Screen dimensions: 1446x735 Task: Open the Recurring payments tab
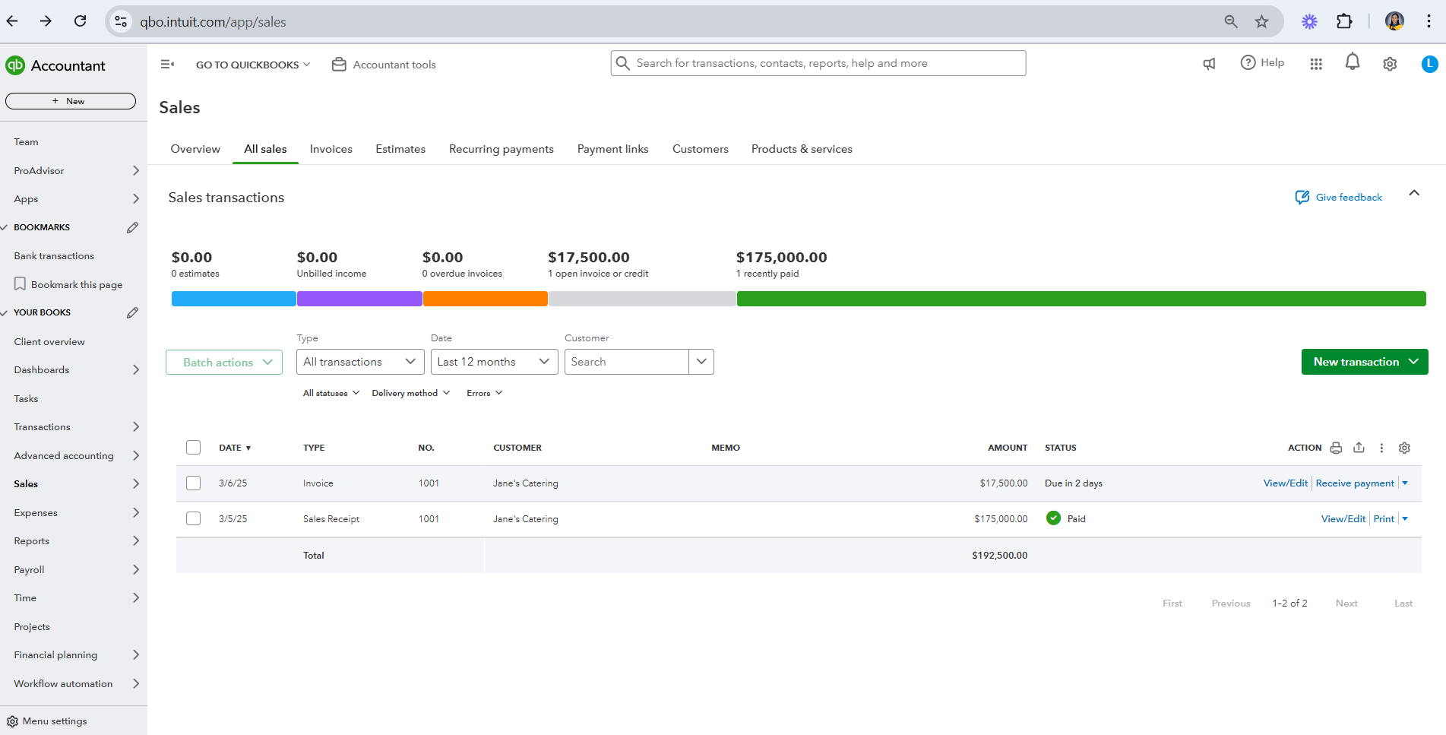point(502,149)
